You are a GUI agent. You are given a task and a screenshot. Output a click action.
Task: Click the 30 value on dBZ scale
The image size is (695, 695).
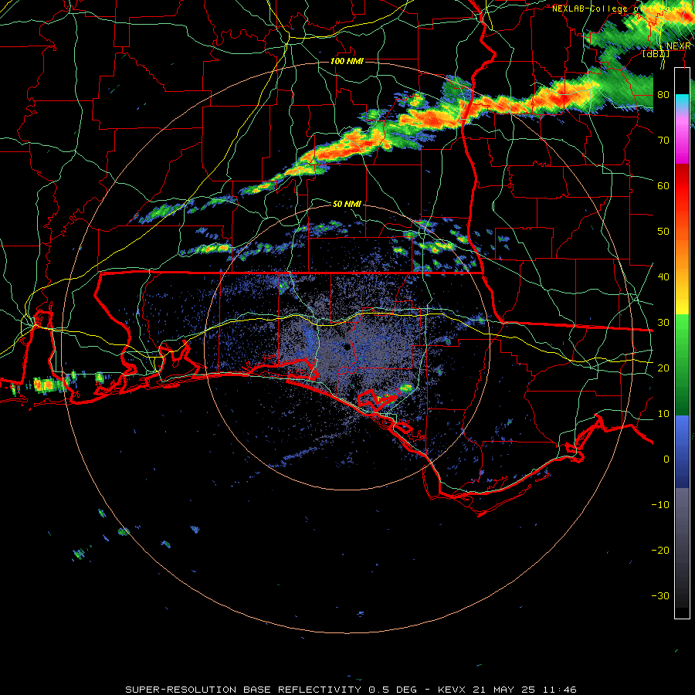pos(663,322)
